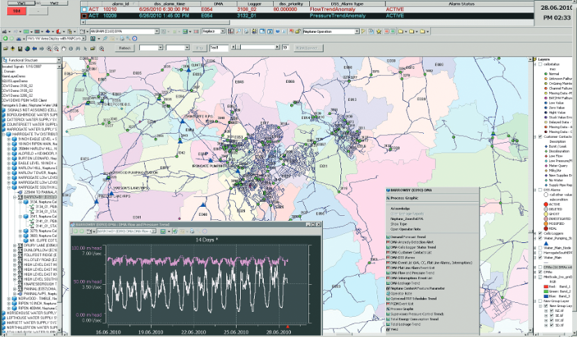
Task: Open the ANGRAM (E160) DMA dropdown
Action: click(157, 31)
